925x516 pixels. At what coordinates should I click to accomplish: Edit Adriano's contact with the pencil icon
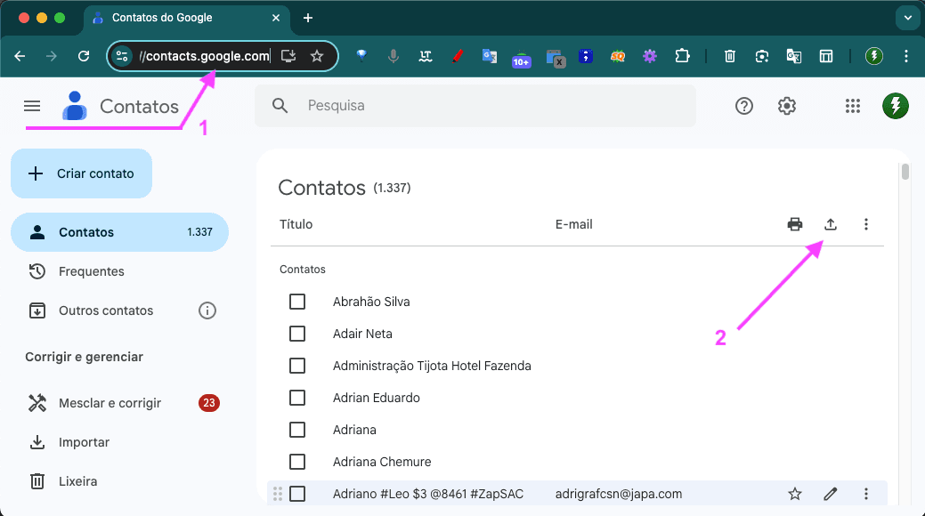830,493
